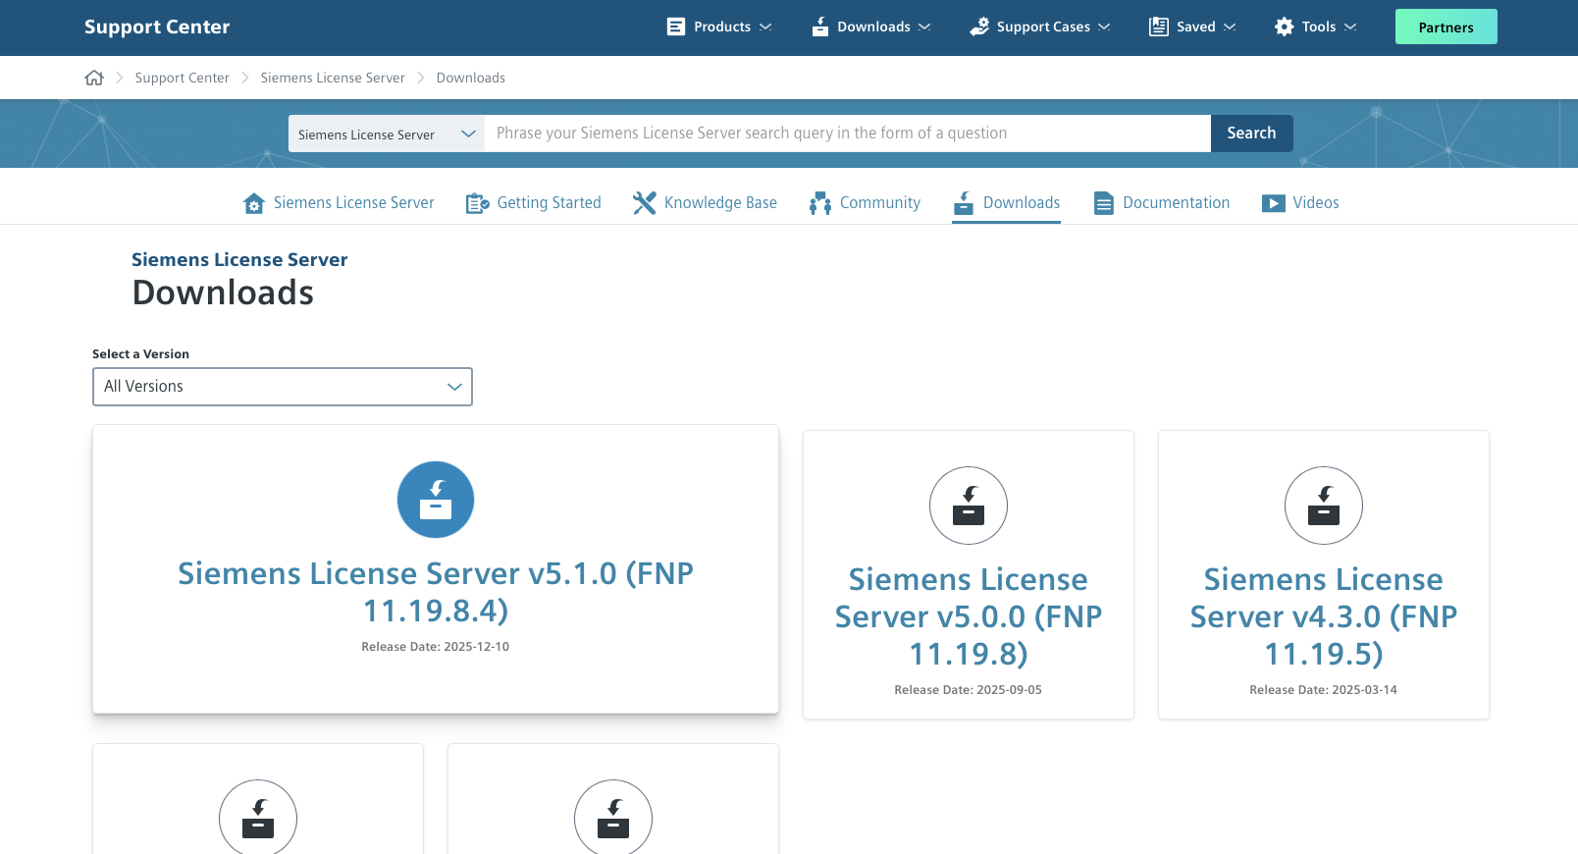Click the home icon in breadcrumb
The width and height of the screenshot is (1578, 854).
click(94, 78)
